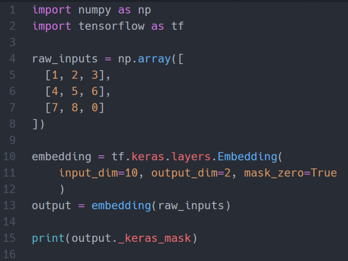The height and width of the screenshot is (261, 348).
Task: Click 'print' on line 15
Action: pos(48,239)
